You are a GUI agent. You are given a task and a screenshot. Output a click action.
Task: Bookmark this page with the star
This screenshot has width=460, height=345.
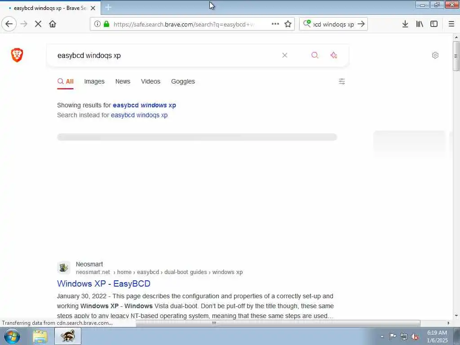point(288,24)
